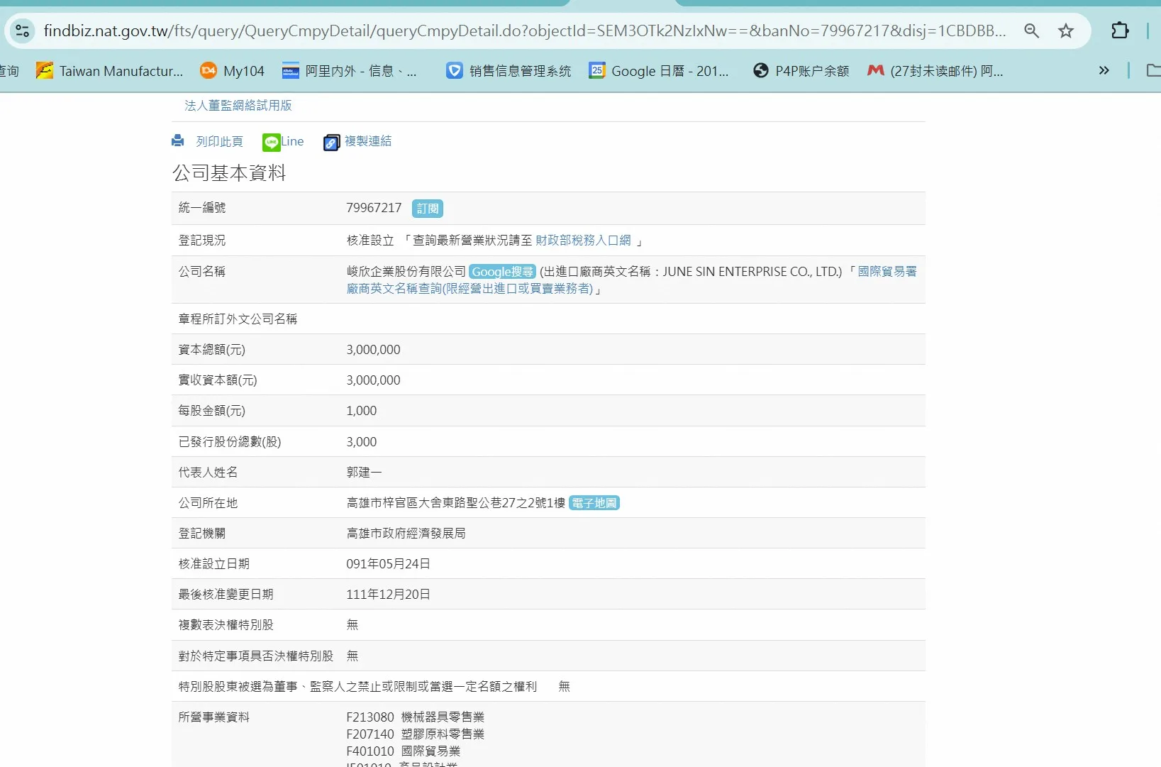The image size is (1161, 767).
Task: Open the all bookmarks folder
Action: 1153,70
